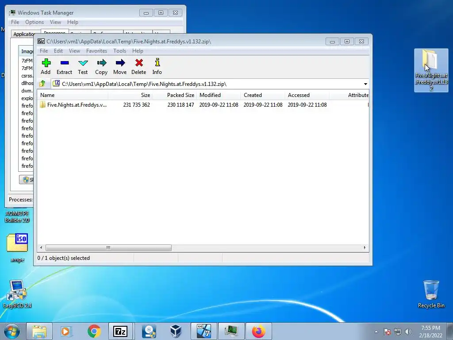Image resolution: width=453 pixels, height=340 pixels.
Task: Sort by the Created column header
Action: coord(263,95)
